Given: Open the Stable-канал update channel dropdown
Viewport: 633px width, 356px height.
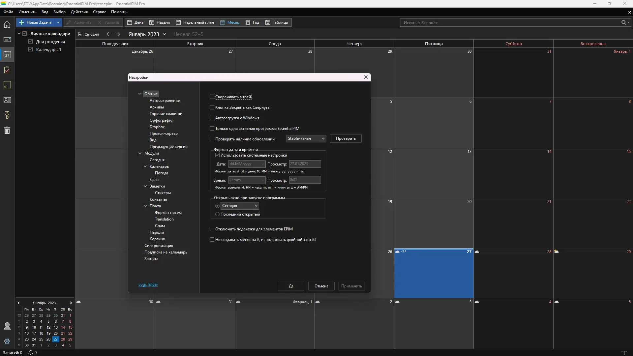Looking at the screenshot, I should 306,138.
